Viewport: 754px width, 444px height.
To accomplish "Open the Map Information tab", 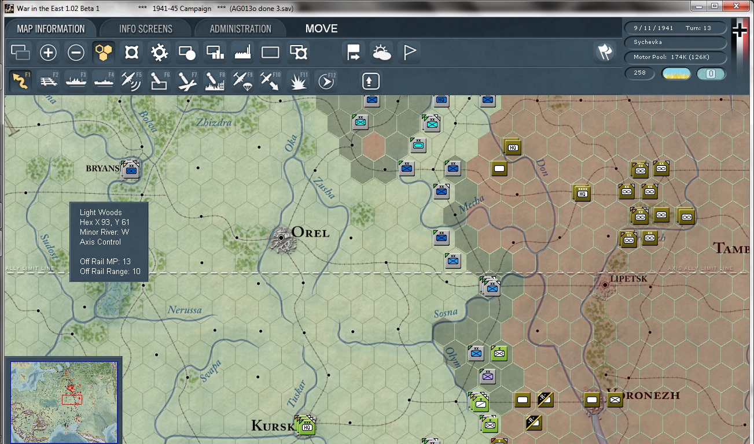I will click(x=51, y=29).
